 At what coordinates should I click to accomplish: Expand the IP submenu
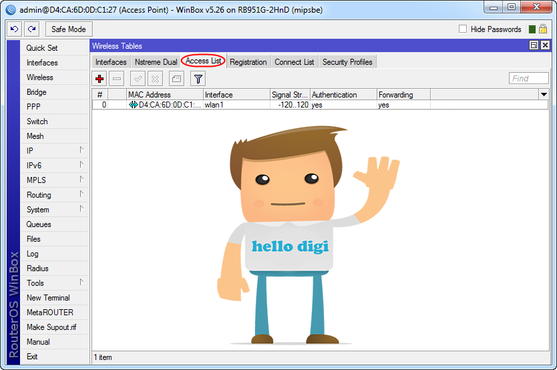[81, 150]
